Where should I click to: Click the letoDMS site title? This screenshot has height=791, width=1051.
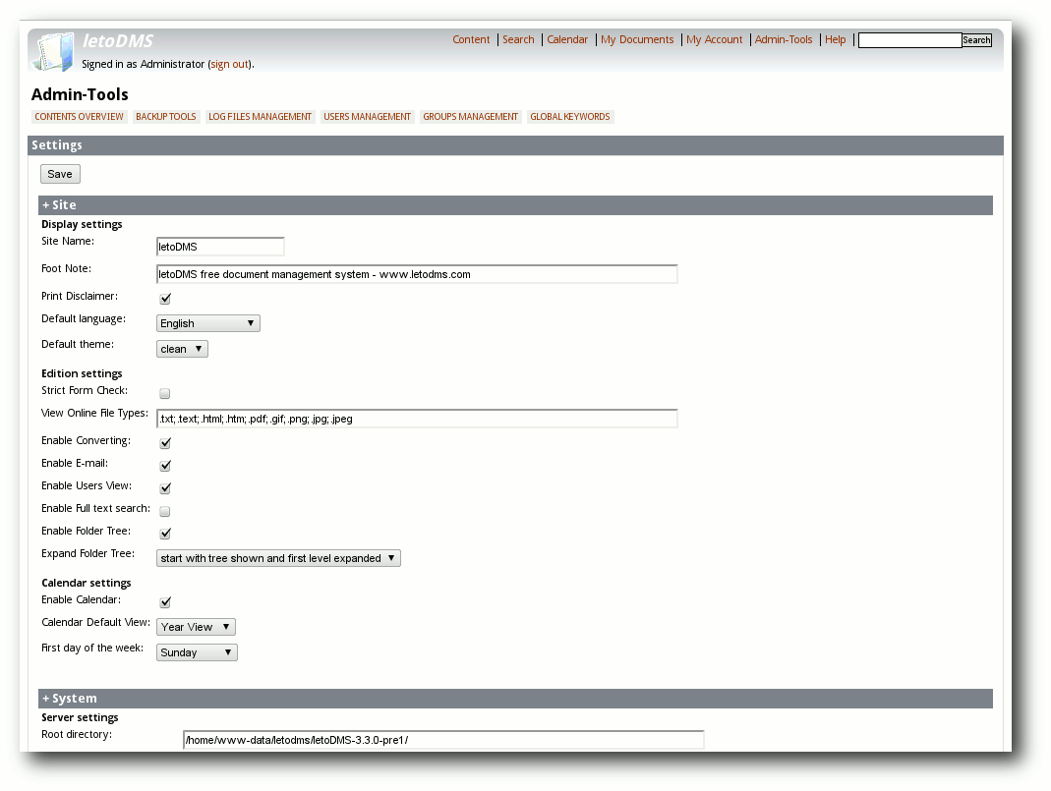pos(118,41)
